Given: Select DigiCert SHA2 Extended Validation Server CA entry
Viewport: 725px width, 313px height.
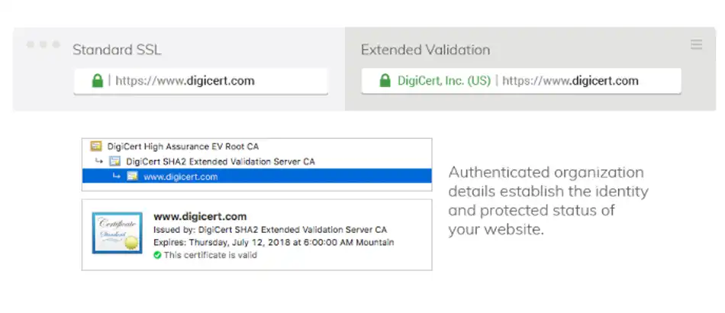Looking at the screenshot, I should (220, 161).
